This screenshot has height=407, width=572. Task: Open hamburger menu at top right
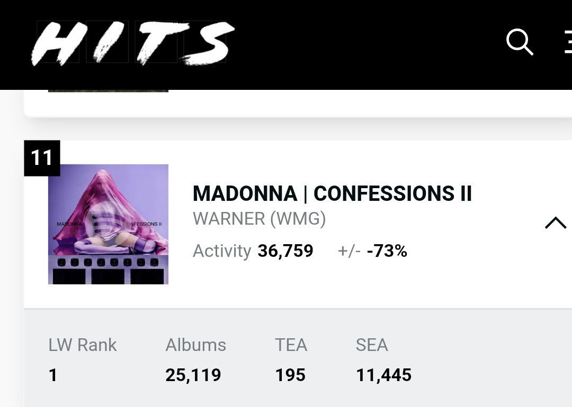[x=568, y=42]
